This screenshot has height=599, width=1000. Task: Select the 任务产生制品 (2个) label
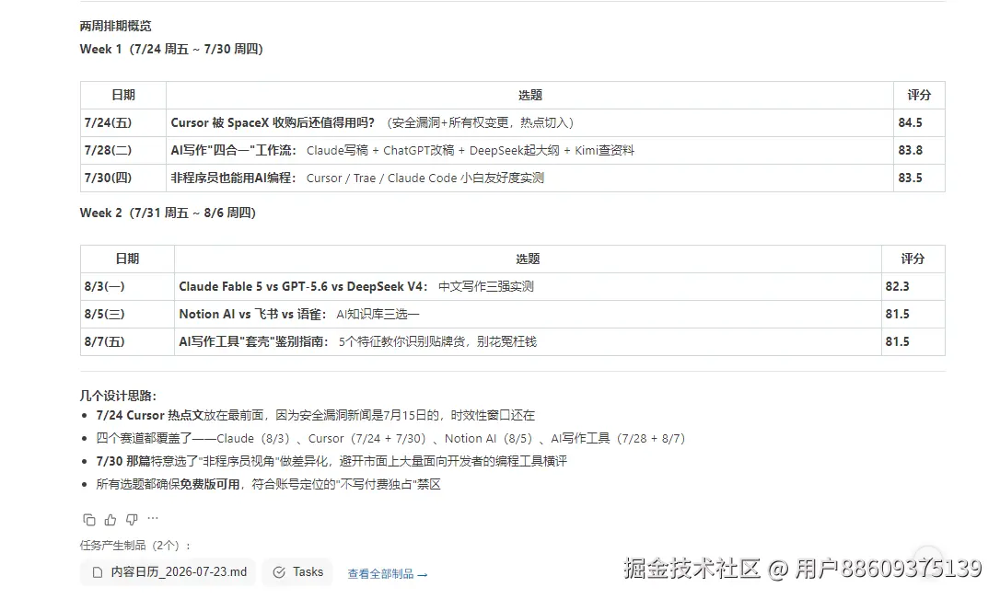[x=134, y=546]
